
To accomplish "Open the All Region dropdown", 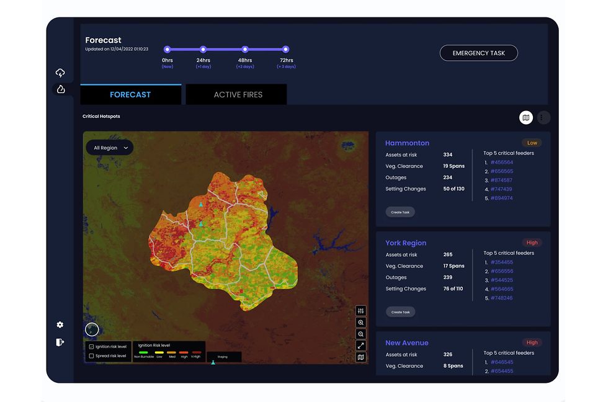I will [x=110, y=148].
